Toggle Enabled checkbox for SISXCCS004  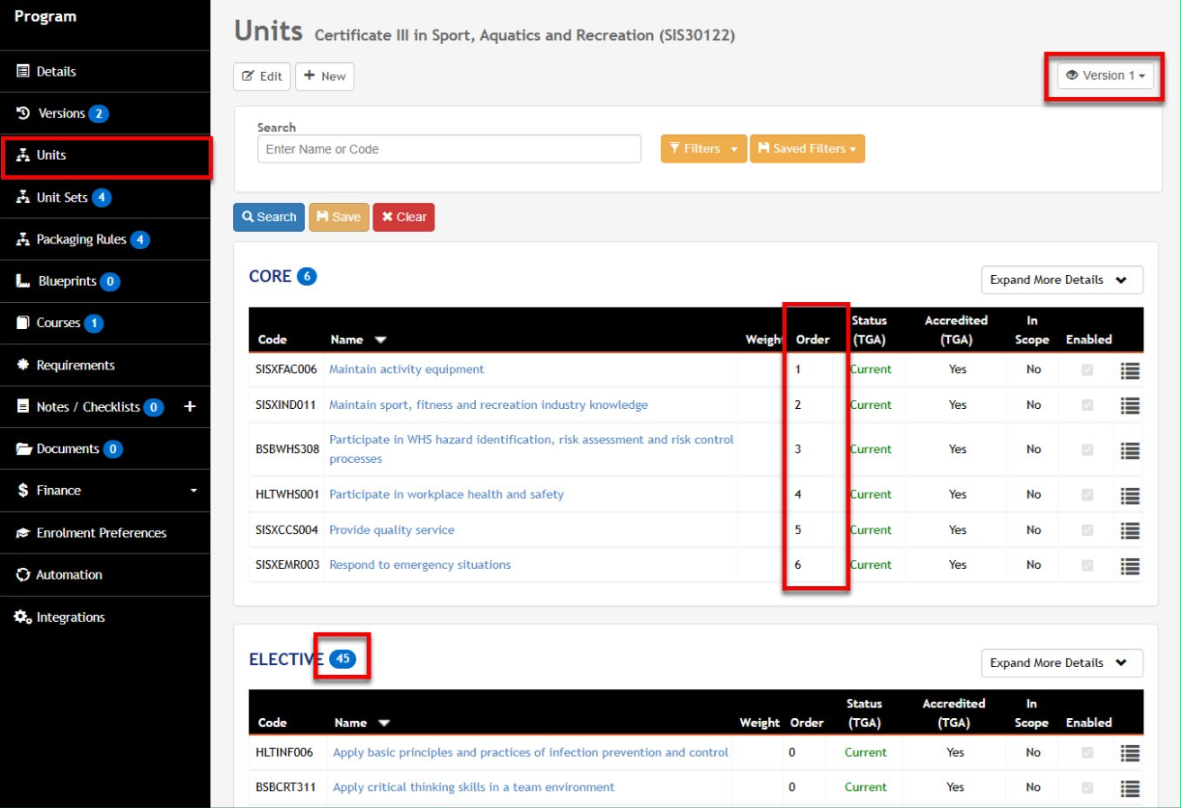click(x=1087, y=530)
